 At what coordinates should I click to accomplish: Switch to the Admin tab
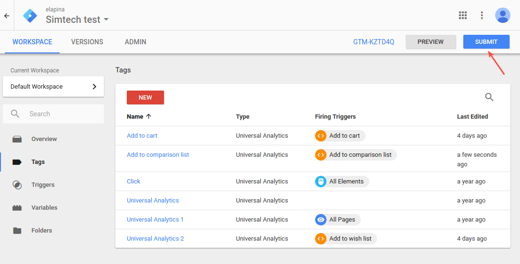click(135, 42)
